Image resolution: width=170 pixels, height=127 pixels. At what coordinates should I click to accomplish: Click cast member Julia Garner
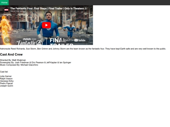click(x=6, y=76)
